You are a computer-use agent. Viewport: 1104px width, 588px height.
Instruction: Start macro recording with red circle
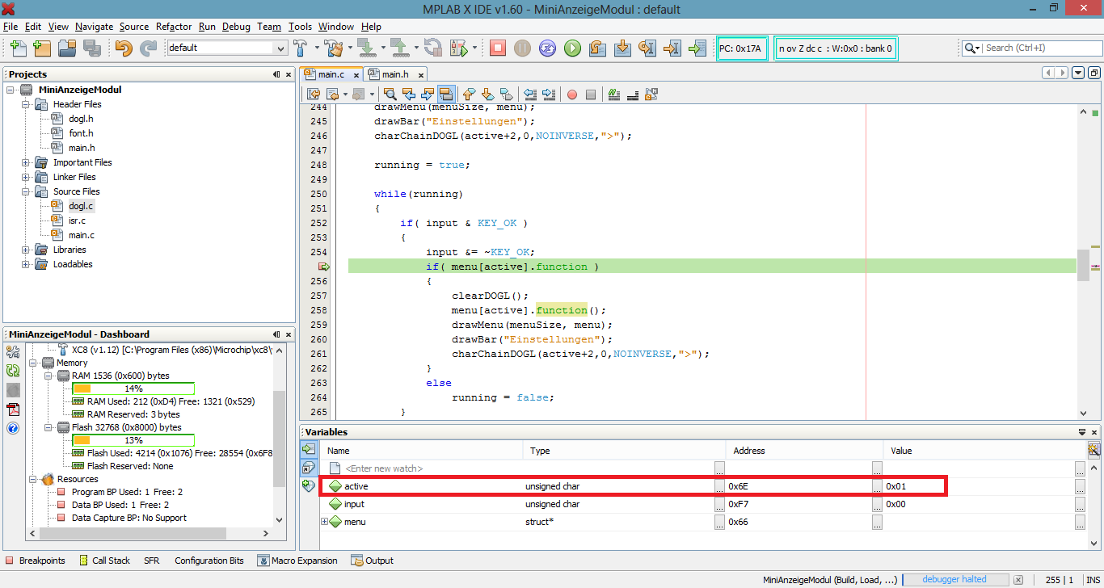point(572,94)
